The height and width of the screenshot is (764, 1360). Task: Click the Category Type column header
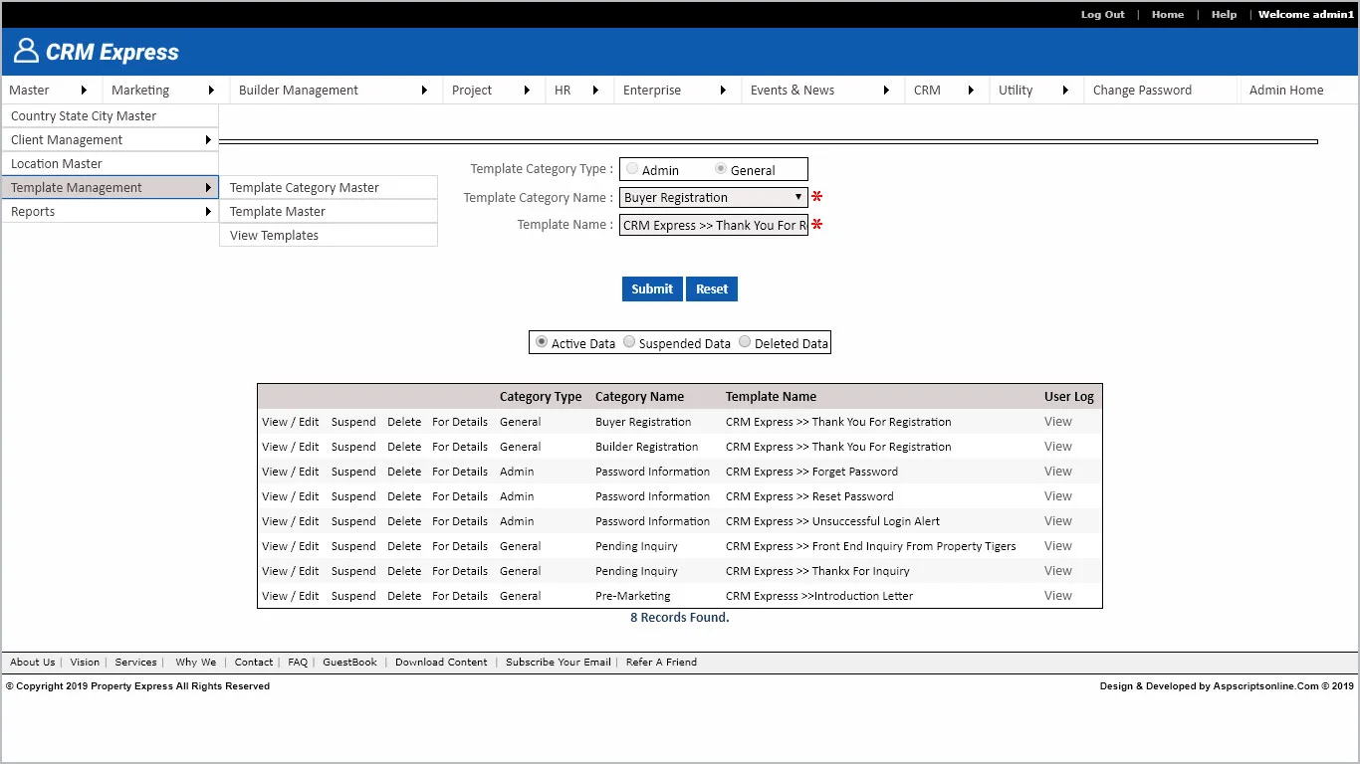point(541,396)
